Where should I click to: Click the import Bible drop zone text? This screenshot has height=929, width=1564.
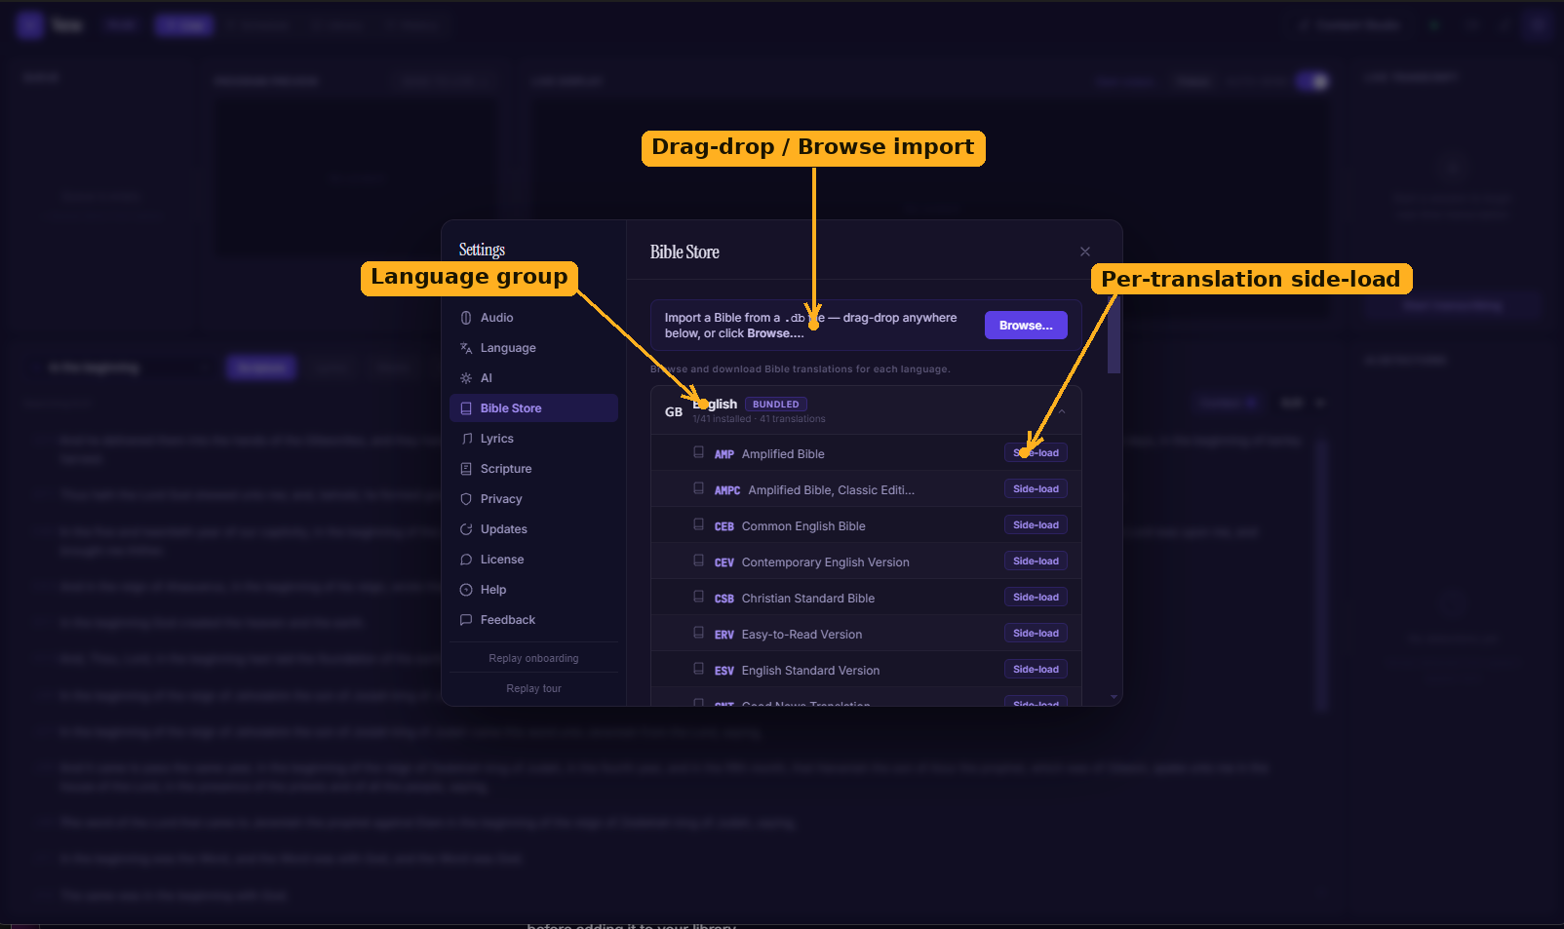(x=810, y=326)
